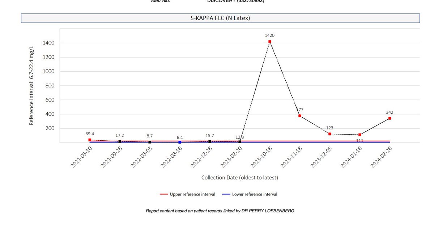Click the 800 y-axis tick label
Screen dimensions: 434x225
point(50,86)
